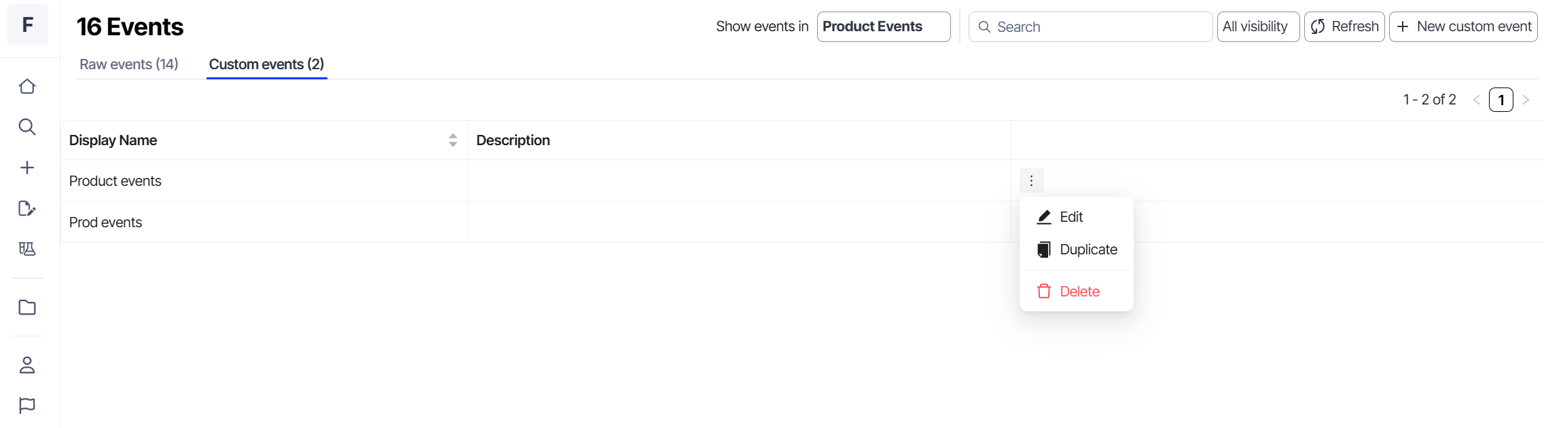This screenshot has height=428, width=1544.
Task: Open the Product Events source dropdown
Action: 884,26
